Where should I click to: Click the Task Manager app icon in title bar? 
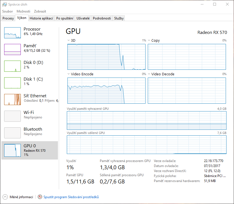click(5, 4)
